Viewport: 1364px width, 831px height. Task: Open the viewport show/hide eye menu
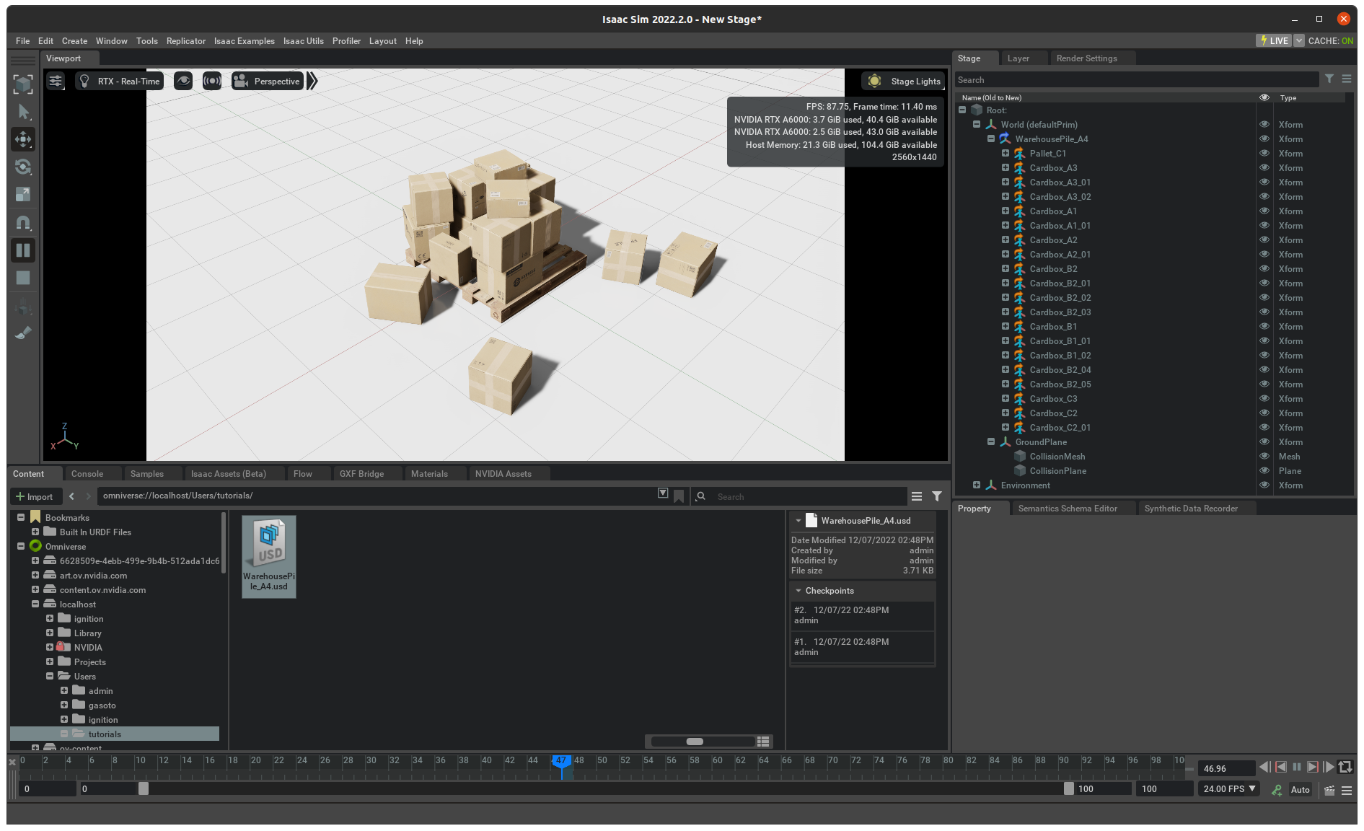183,81
